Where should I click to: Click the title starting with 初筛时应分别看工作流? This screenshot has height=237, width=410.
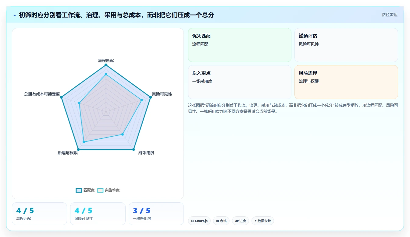(116, 15)
